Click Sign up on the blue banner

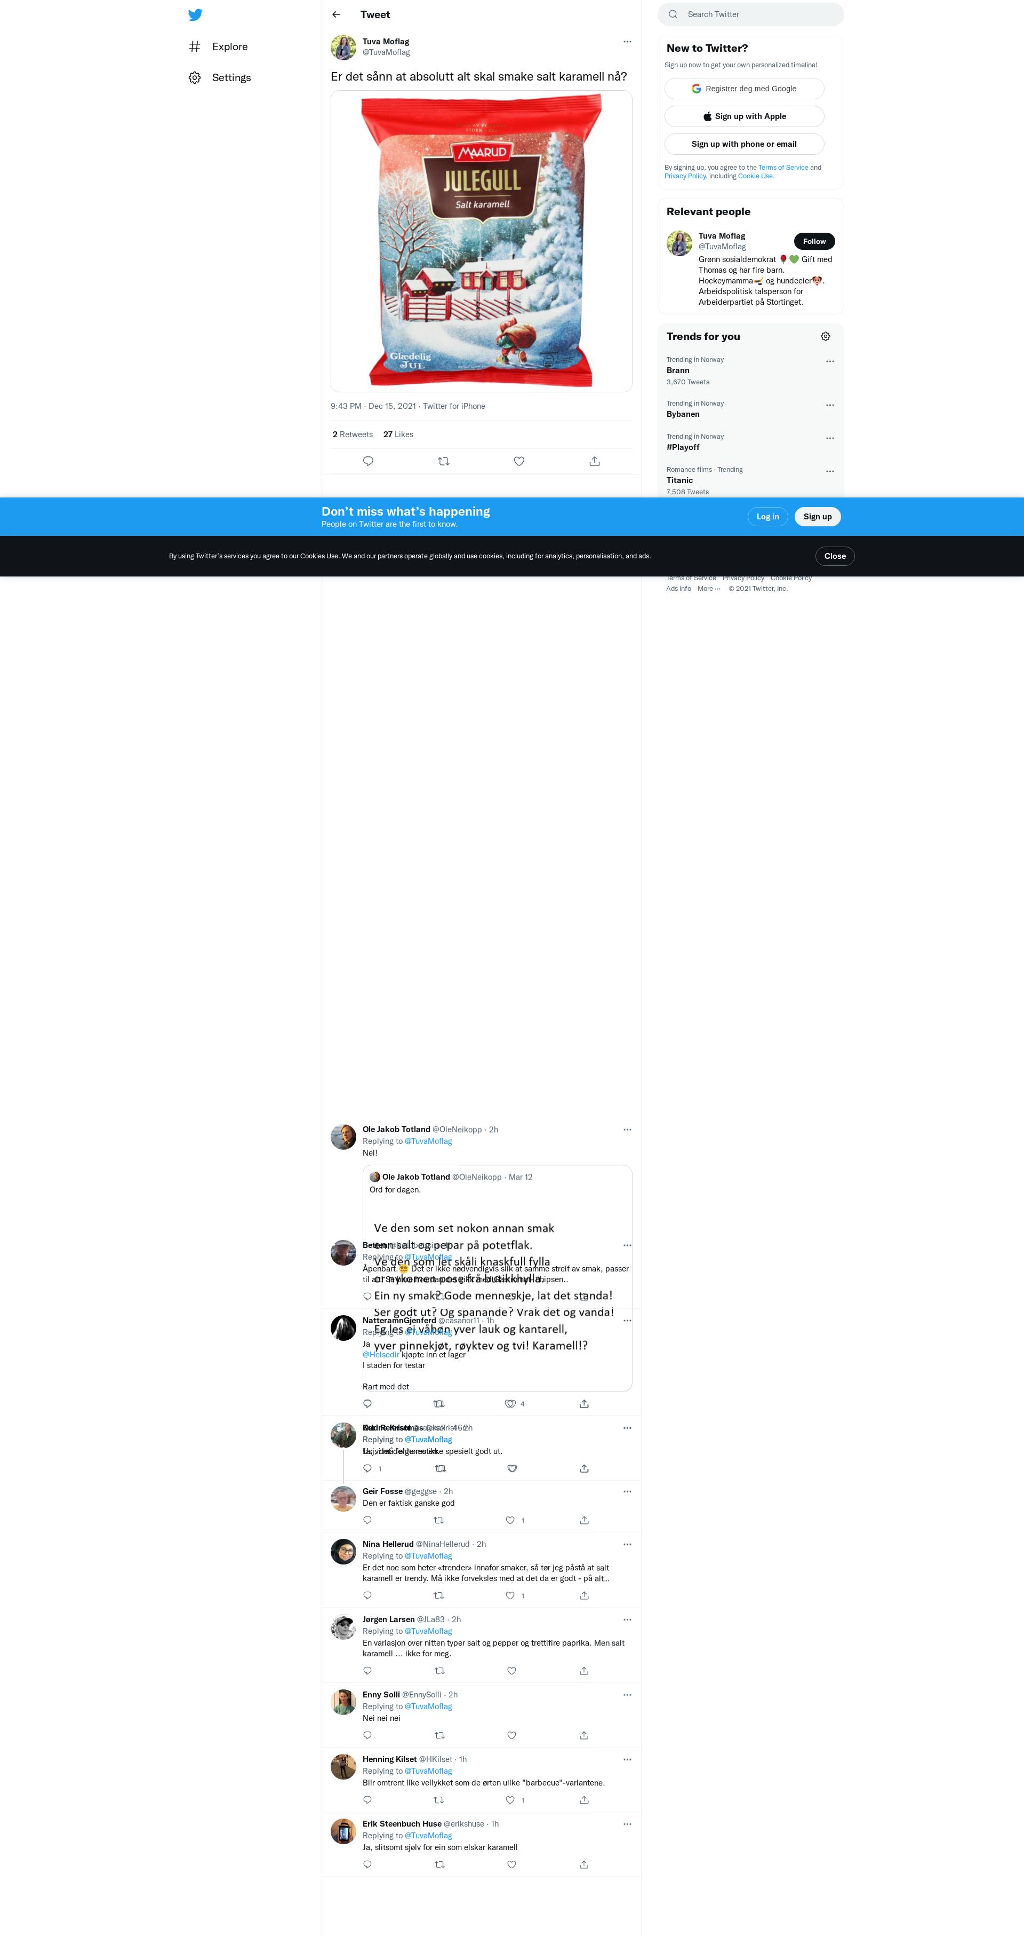[x=818, y=517]
